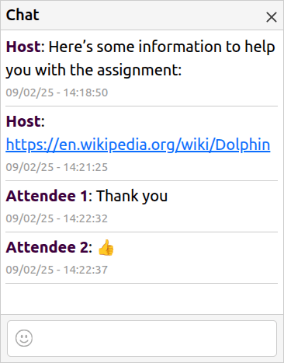
Task: Click the 14:21:25 timestamp
Action: (57, 167)
